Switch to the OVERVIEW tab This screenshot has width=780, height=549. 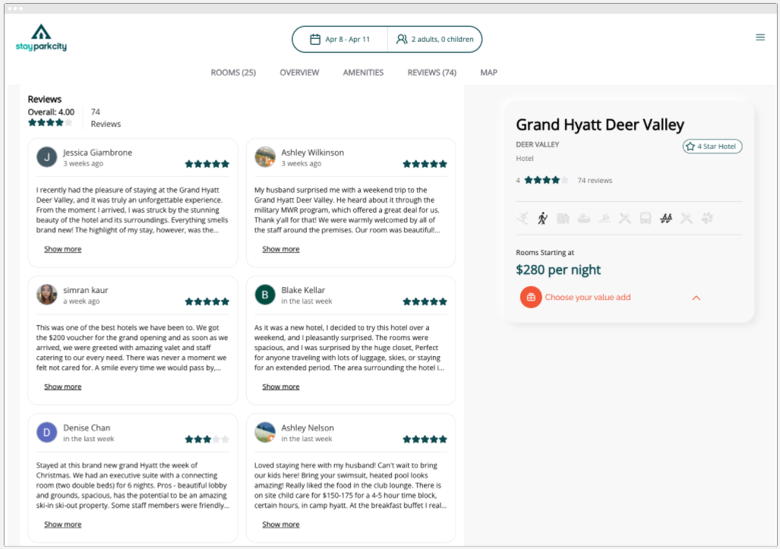pos(299,73)
